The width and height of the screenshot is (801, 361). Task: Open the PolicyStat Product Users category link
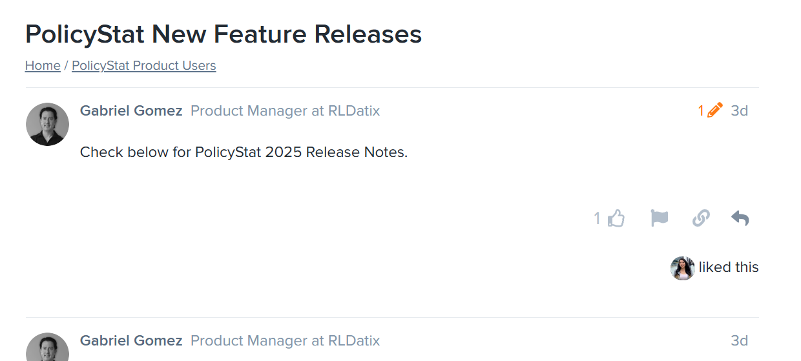(x=143, y=66)
